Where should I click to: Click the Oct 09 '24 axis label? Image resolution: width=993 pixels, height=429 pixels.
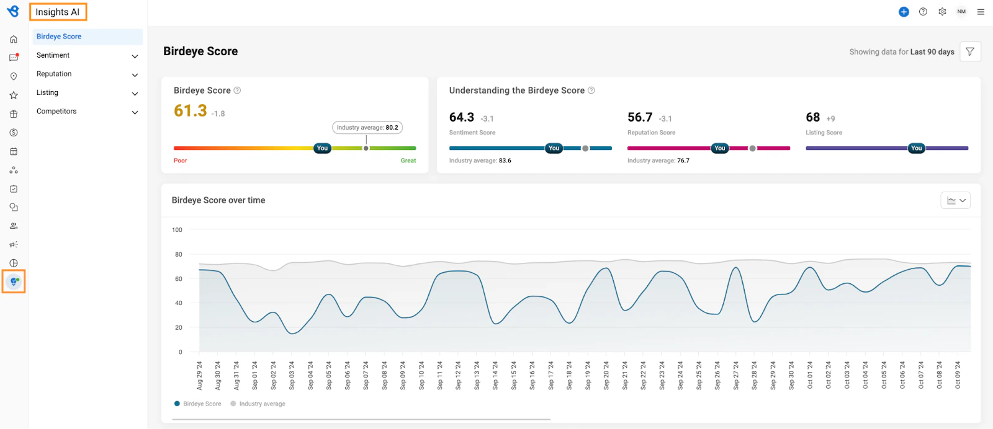[x=958, y=375]
